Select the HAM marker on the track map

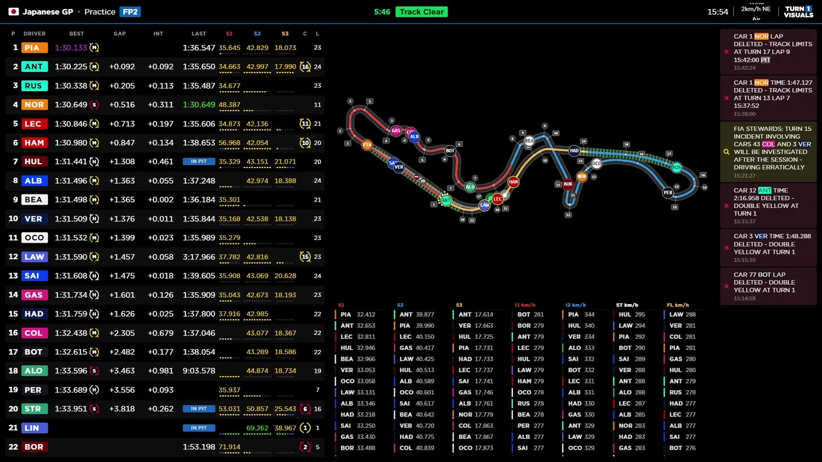click(x=513, y=182)
